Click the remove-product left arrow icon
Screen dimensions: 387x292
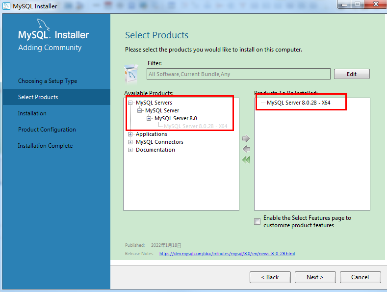[246, 149]
